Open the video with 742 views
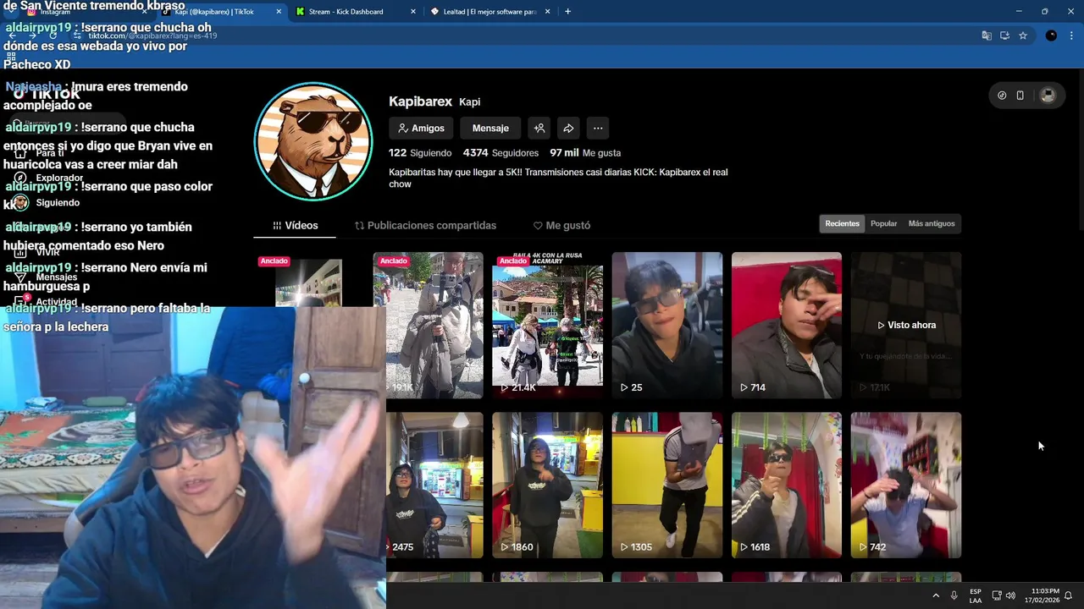Viewport: 1084px width, 609px height. coord(905,486)
